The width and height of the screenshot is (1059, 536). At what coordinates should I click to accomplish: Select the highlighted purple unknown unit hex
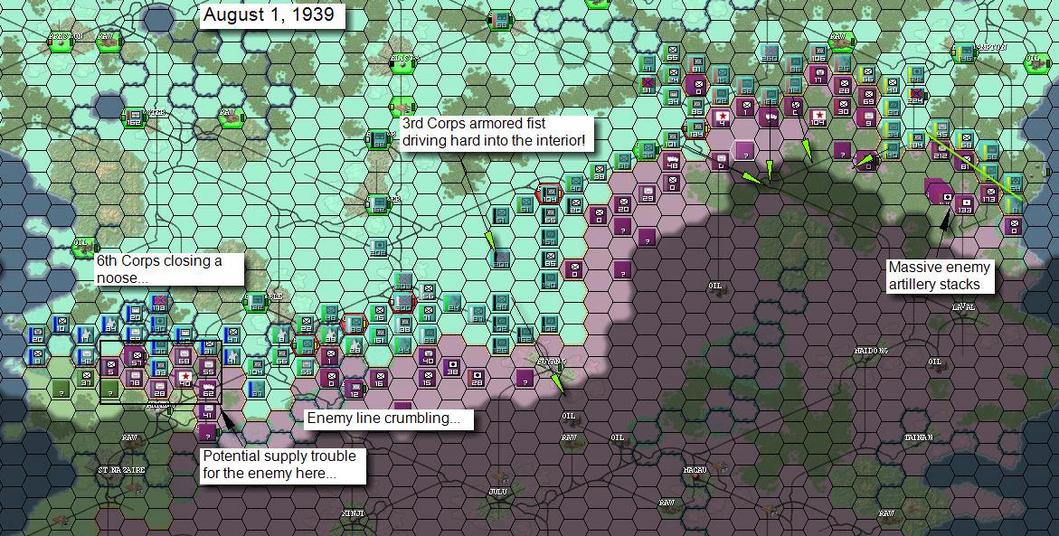[744, 151]
